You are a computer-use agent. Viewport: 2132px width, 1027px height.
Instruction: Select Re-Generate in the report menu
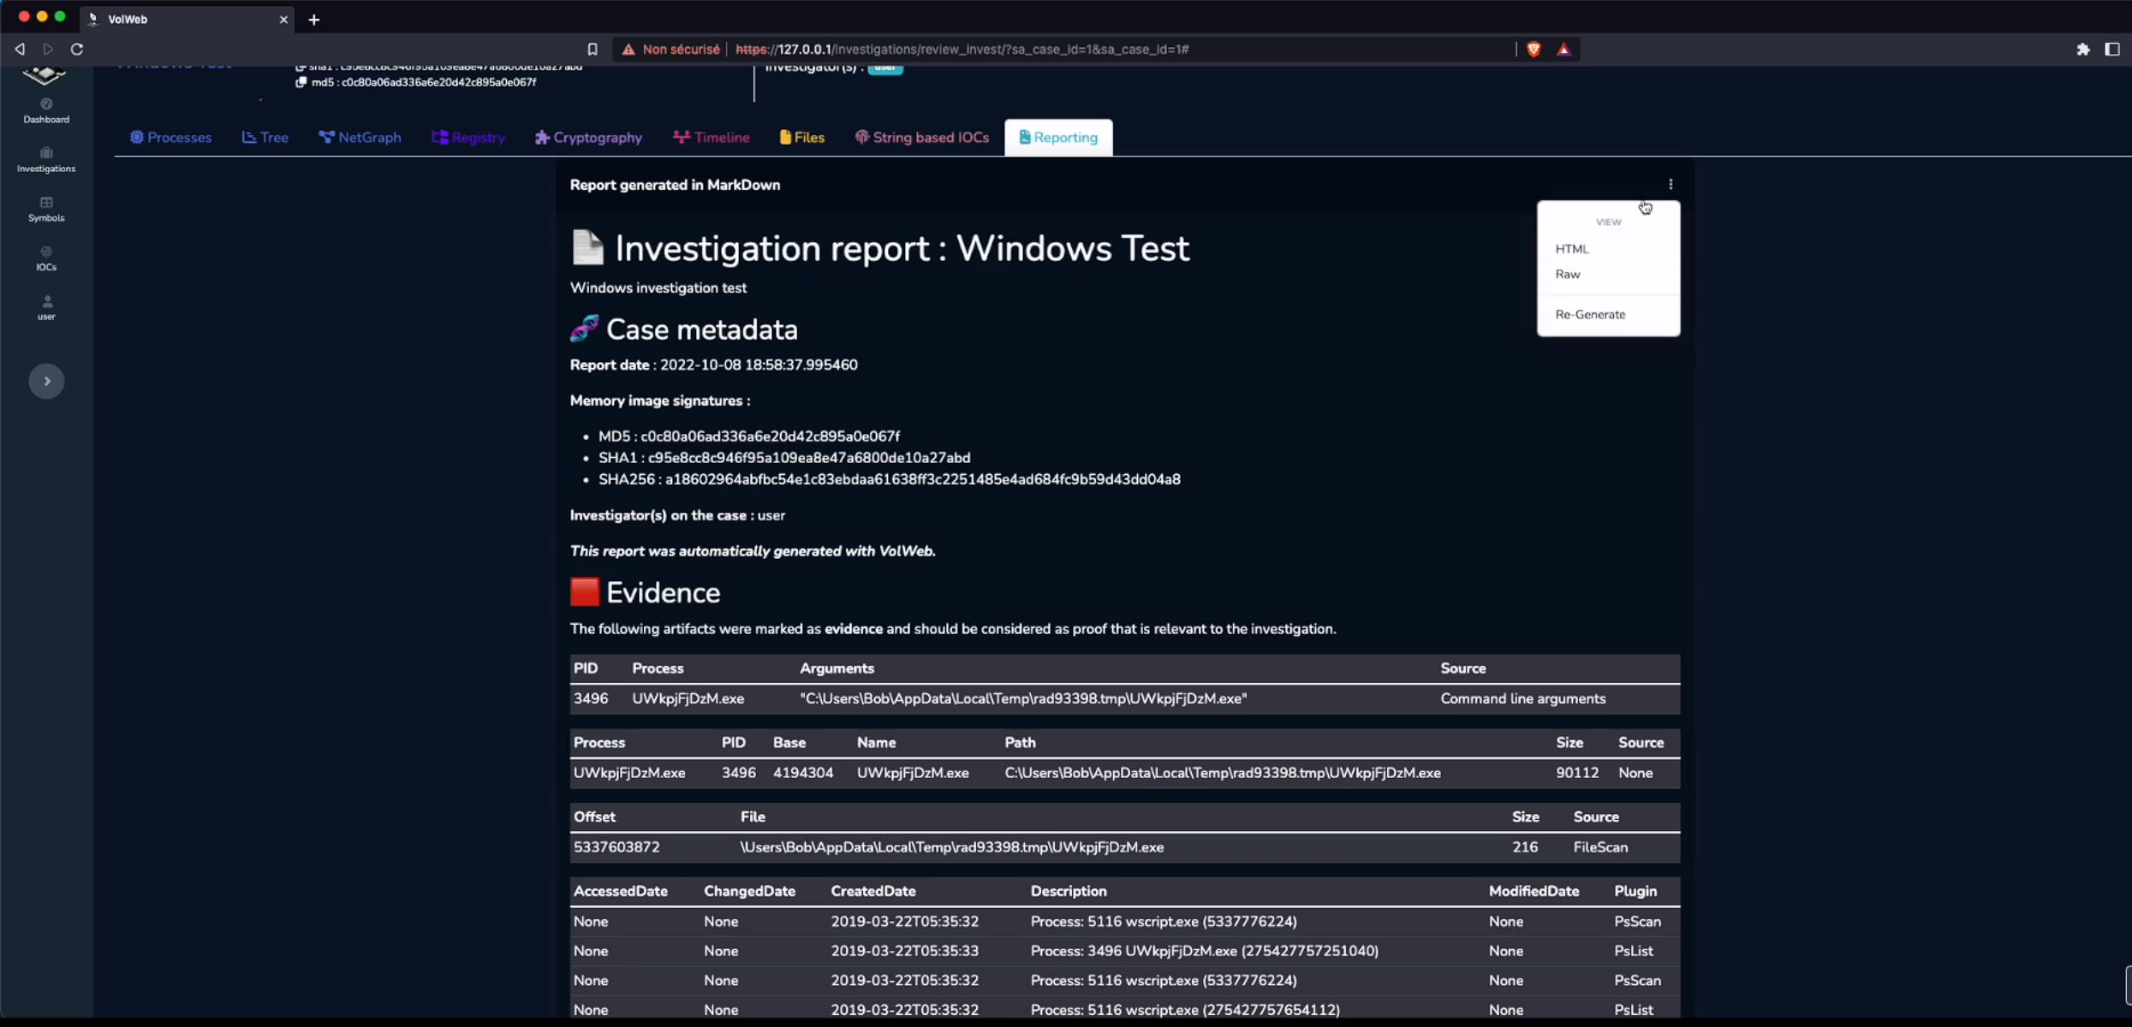coord(1590,315)
